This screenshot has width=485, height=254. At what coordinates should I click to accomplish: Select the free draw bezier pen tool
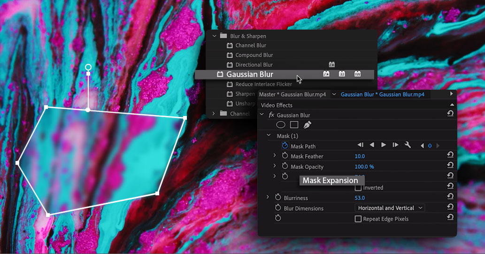tap(308, 125)
